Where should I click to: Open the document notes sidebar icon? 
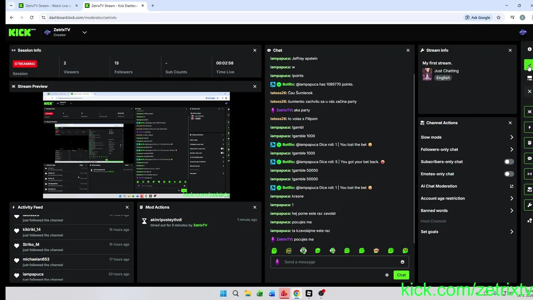point(529,143)
